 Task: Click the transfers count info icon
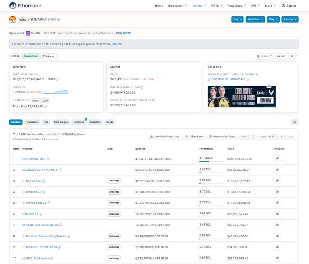[45, 106]
